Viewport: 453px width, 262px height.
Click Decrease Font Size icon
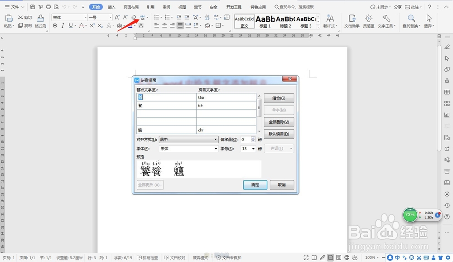125,17
